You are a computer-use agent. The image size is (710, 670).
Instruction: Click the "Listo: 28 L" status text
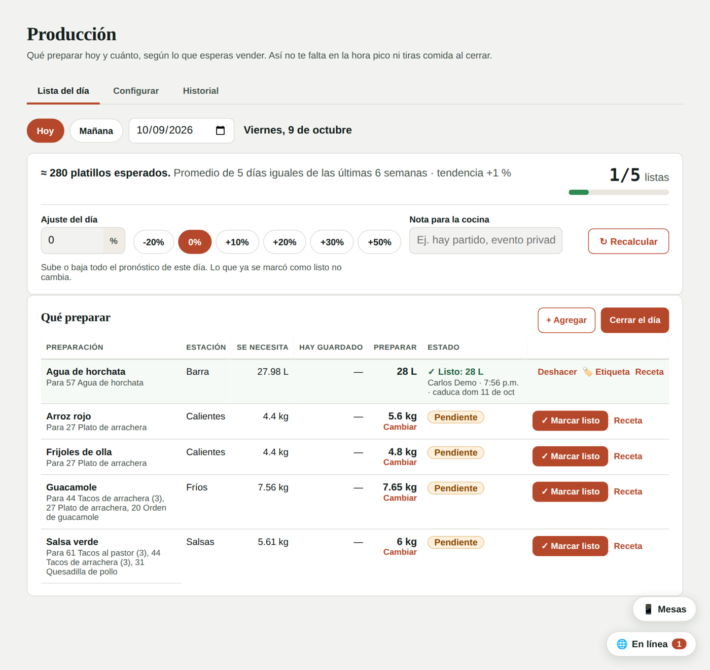(x=455, y=372)
